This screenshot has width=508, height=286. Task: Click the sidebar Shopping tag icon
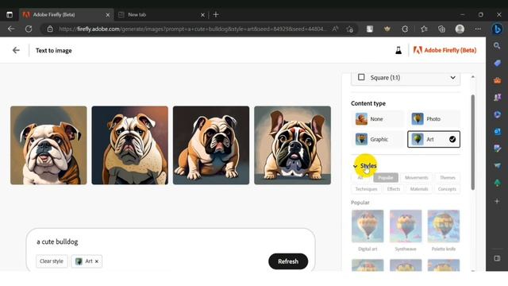point(497,63)
